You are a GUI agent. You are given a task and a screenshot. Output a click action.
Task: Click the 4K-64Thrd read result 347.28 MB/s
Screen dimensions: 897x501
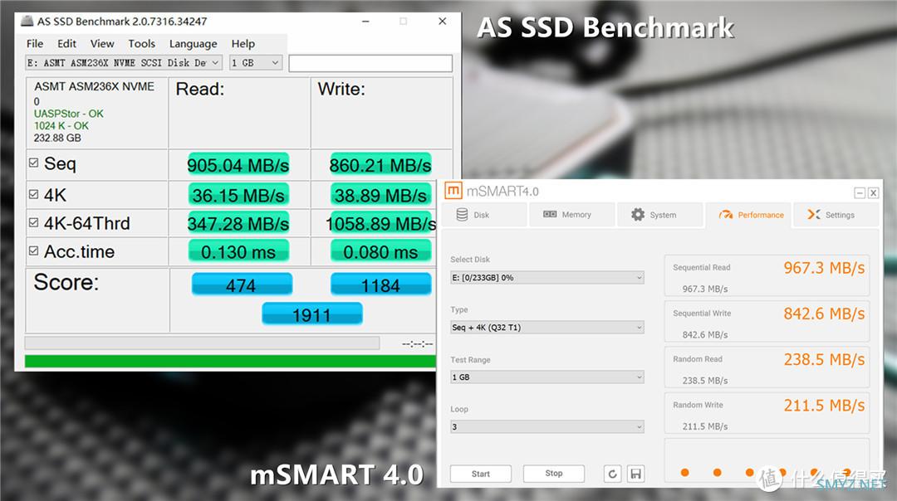[x=238, y=223]
